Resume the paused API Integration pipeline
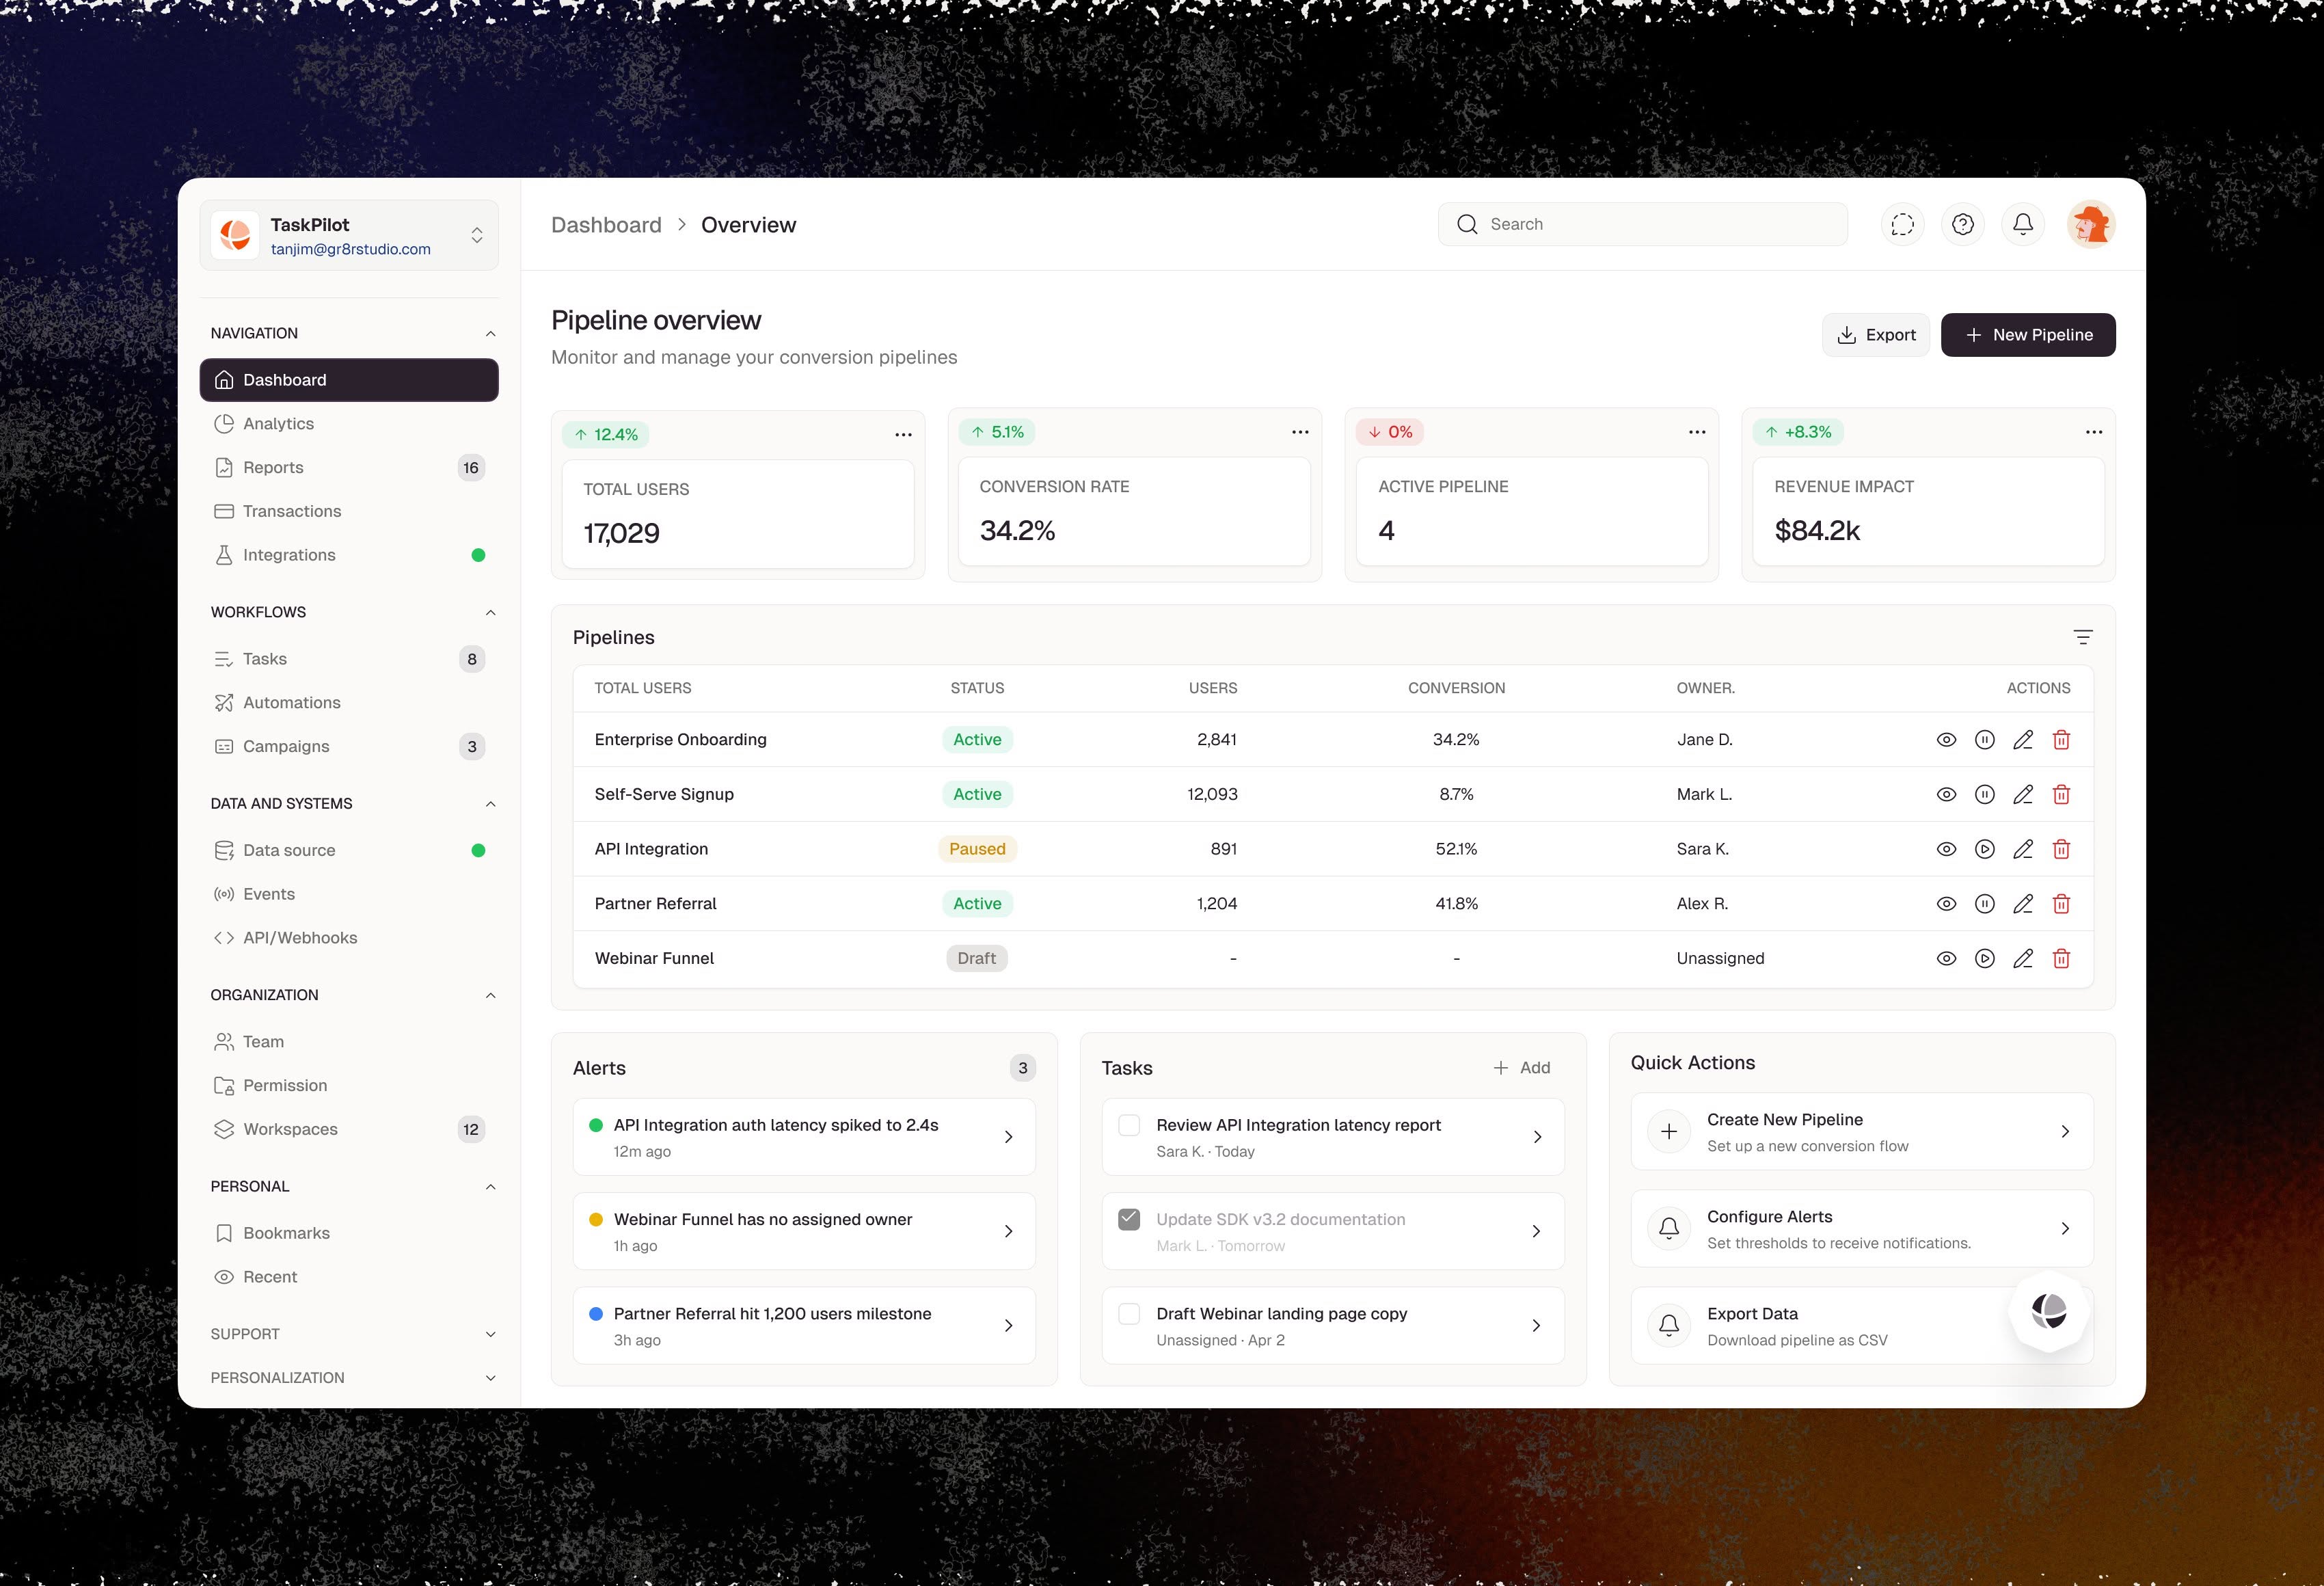This screenshot has height=1586, width=2324. point(1984,849)
